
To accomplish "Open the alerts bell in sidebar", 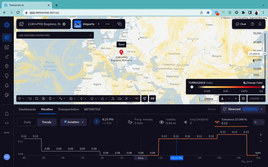I will 7,86.
